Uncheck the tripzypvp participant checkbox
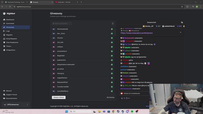The height and width of the screenshot is (114, 203). (112, 73)
